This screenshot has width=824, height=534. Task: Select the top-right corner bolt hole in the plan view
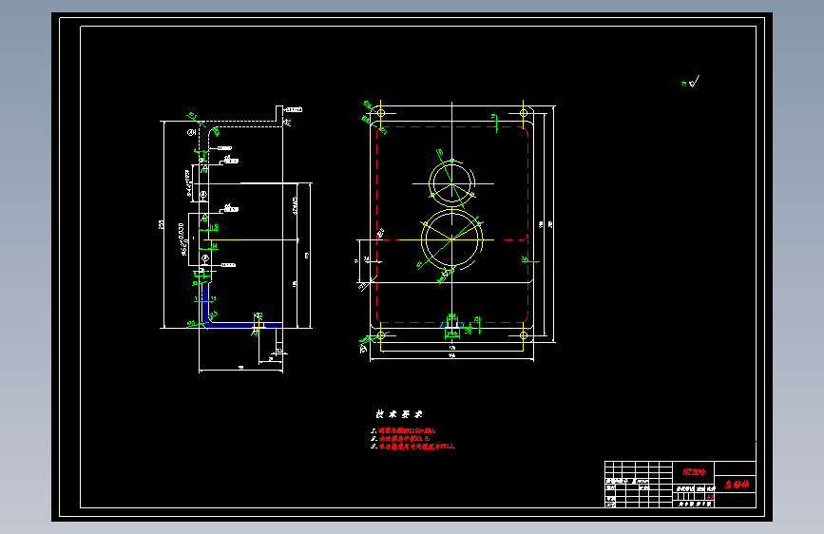pos(524,112)
